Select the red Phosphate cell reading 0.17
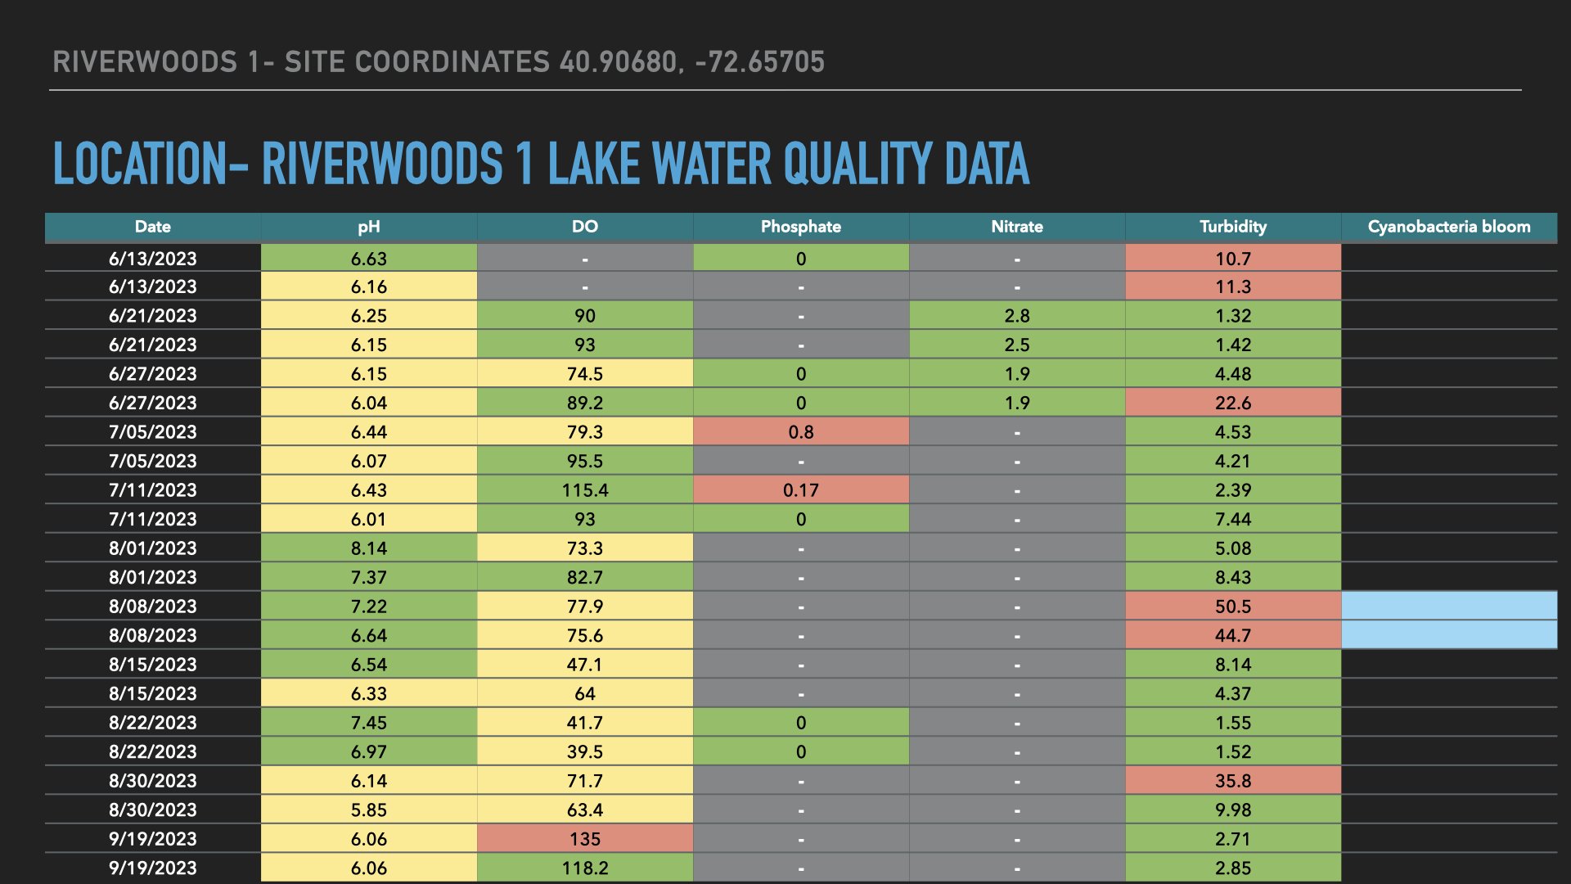1571x884 pixels. (x=801, y=489)
